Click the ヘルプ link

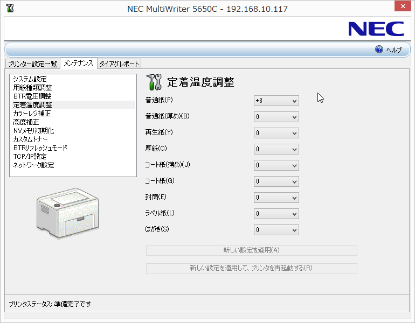click(x=394, y=50)
